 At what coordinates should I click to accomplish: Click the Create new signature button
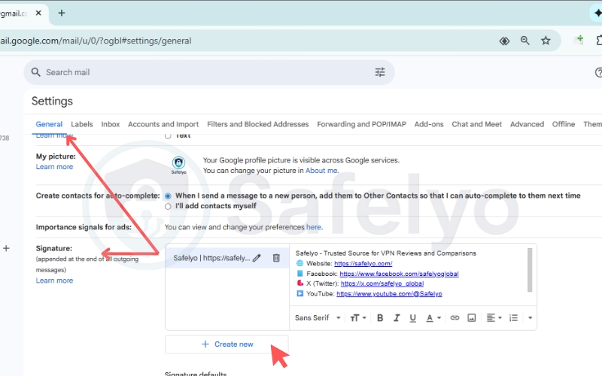coord(227,344)
